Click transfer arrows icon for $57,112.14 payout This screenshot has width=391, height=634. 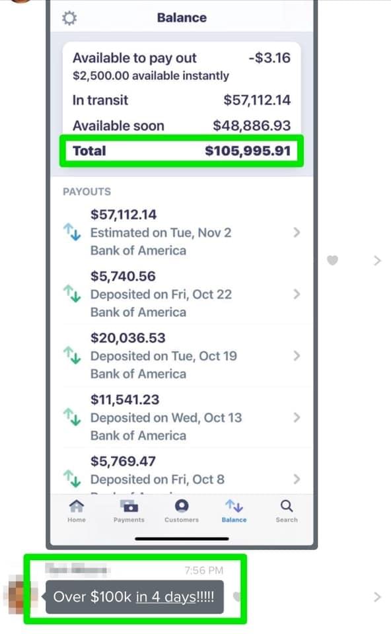(73, 232)
